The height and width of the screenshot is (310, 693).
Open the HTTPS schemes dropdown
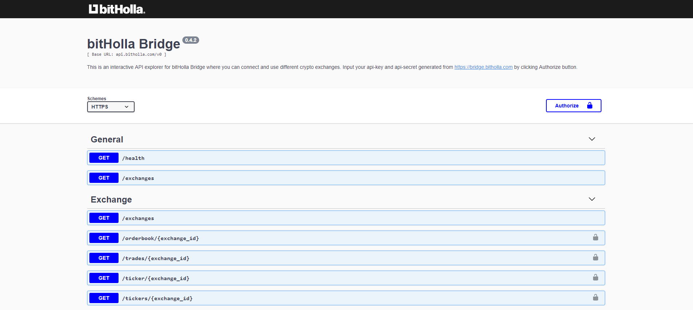point(111,107)
